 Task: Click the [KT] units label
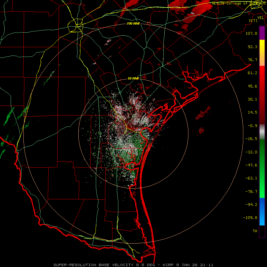click(253, 20)
